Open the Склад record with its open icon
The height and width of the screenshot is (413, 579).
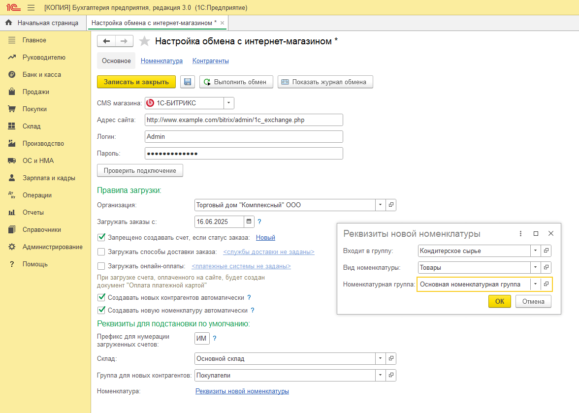pos(391,358)
